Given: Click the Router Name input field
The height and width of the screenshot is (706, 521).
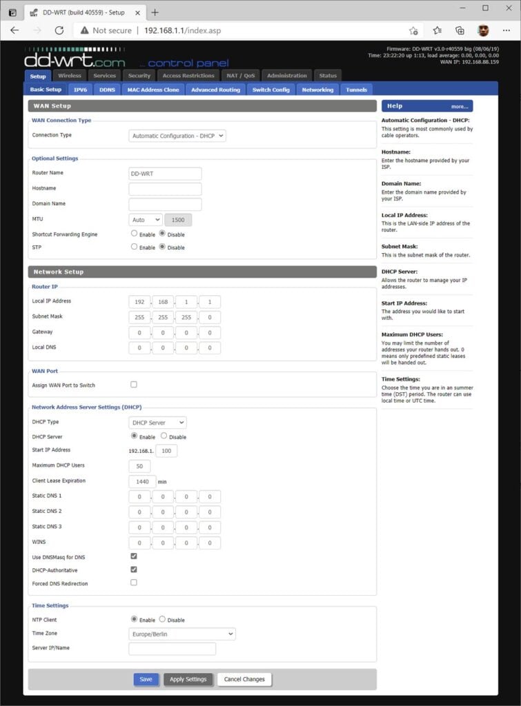Looking at the screenshot, I should click(165, 173).
